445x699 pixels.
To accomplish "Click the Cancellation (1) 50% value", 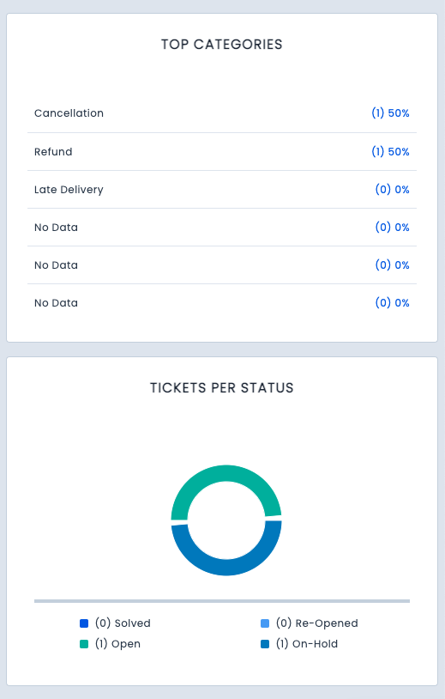I will (x=390, y=113).
